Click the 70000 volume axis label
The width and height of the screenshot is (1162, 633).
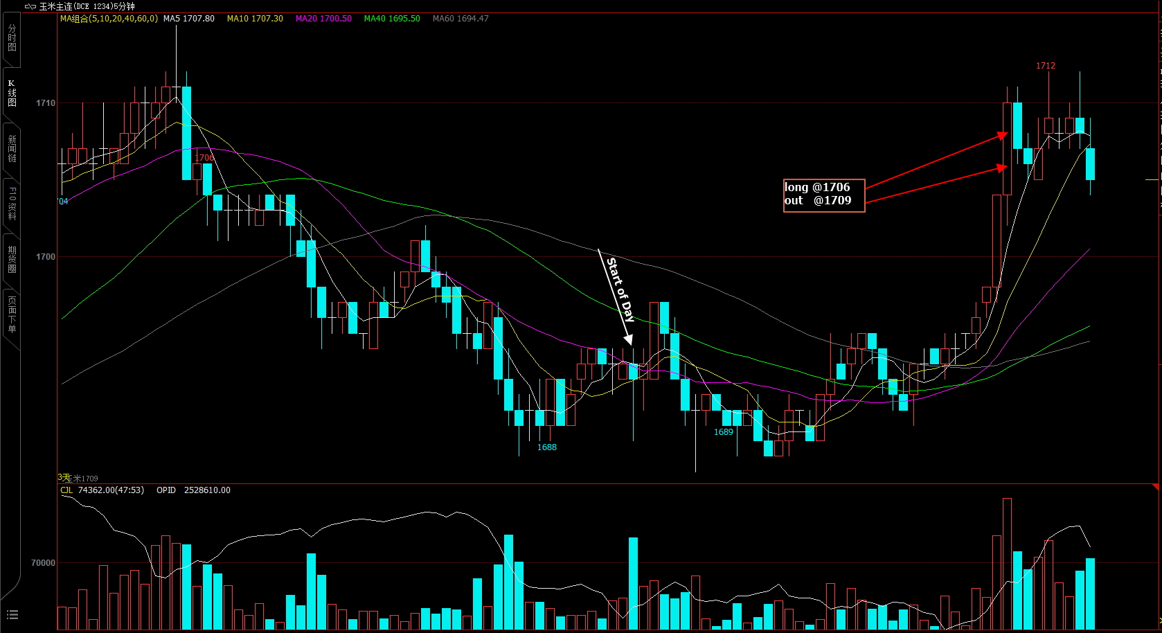tap(43, 563)
